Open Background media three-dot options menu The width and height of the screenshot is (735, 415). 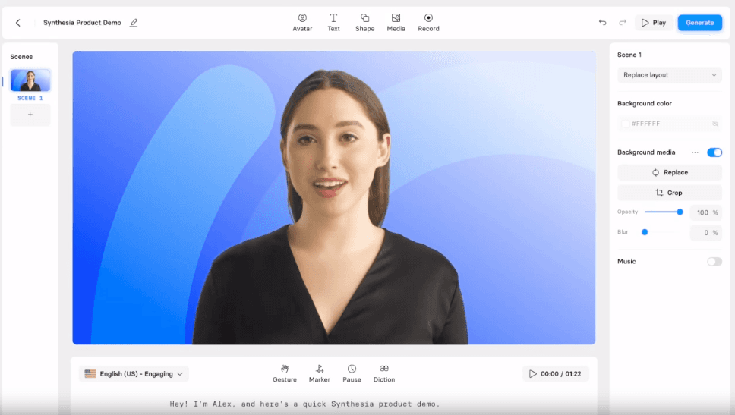694,152
